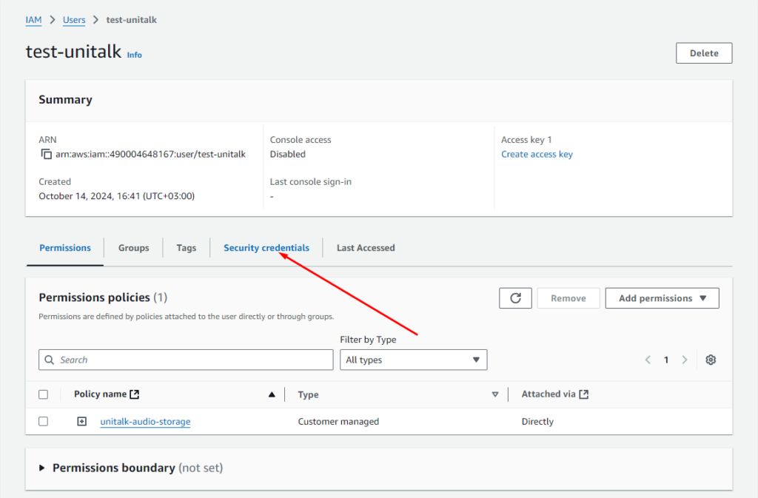Expand the unitalk-audio-storage policy row plus icon
Image resolution: width=758 pixels, height=498 pixels.
82,422
